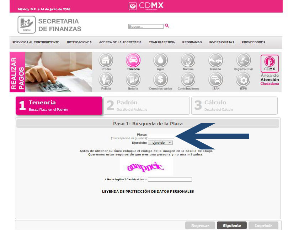Viewport: 299px width, 230px height.
Task: Click the Siguiente button
Action: click(232, 225)
